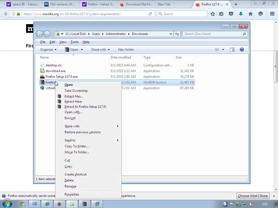Go to the Firefox home page icon
278x208 pixels.
pos(251,14)
